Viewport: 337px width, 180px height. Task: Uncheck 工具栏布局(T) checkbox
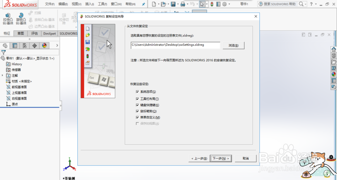pos(137,99)
